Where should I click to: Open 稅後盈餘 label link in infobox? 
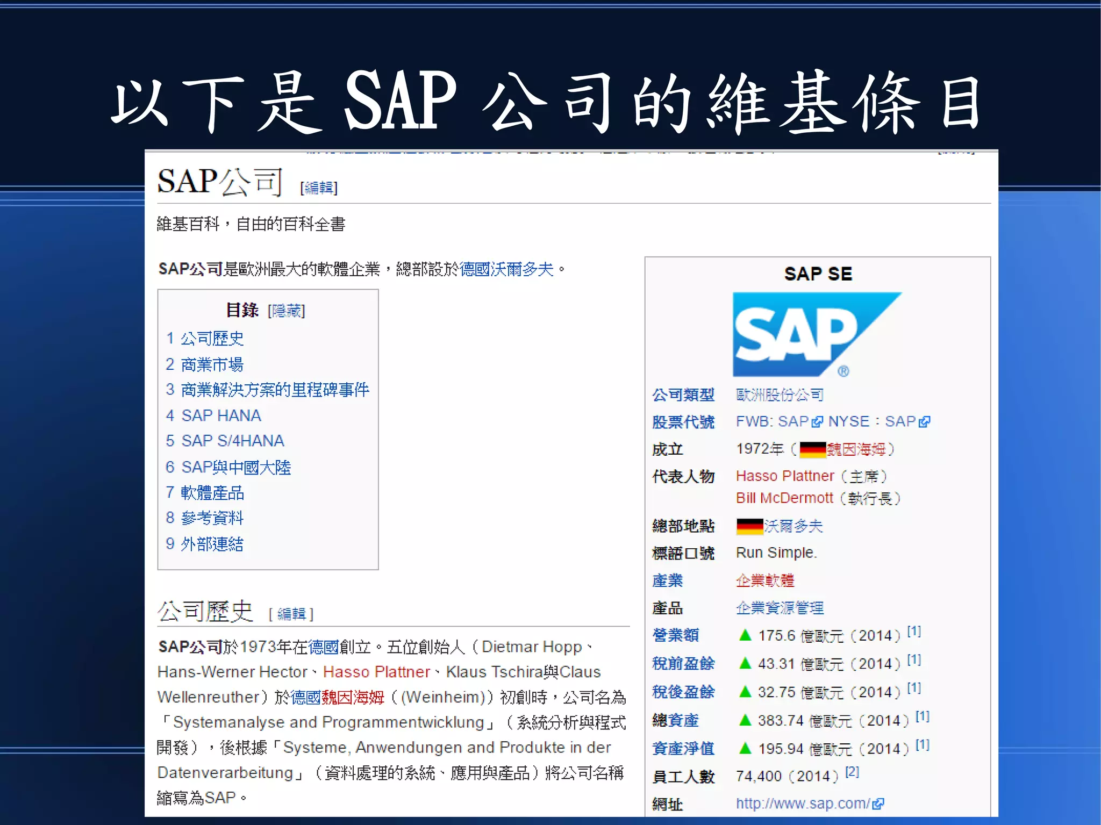point(683,692)
